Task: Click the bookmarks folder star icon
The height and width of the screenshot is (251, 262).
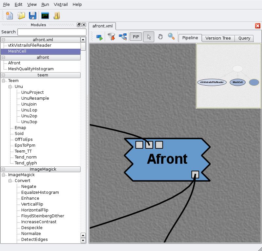Action: click(56, 15)
